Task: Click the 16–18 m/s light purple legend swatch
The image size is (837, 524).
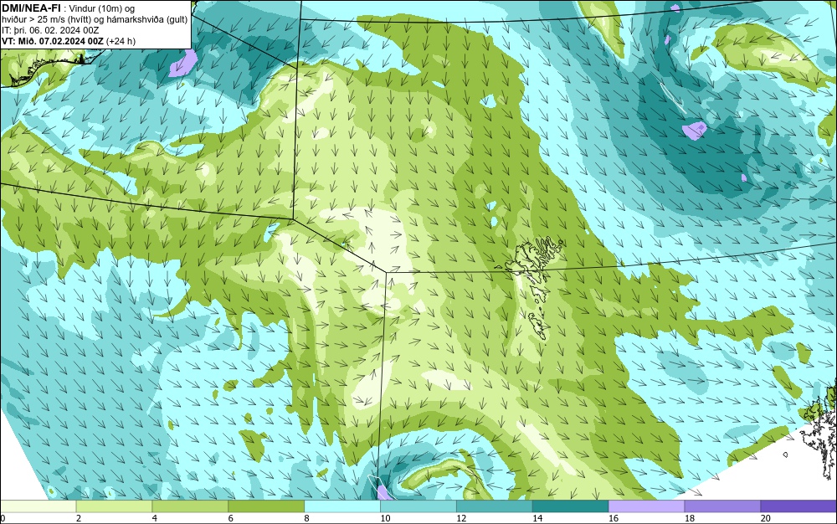Action: (x=646, y=506)
